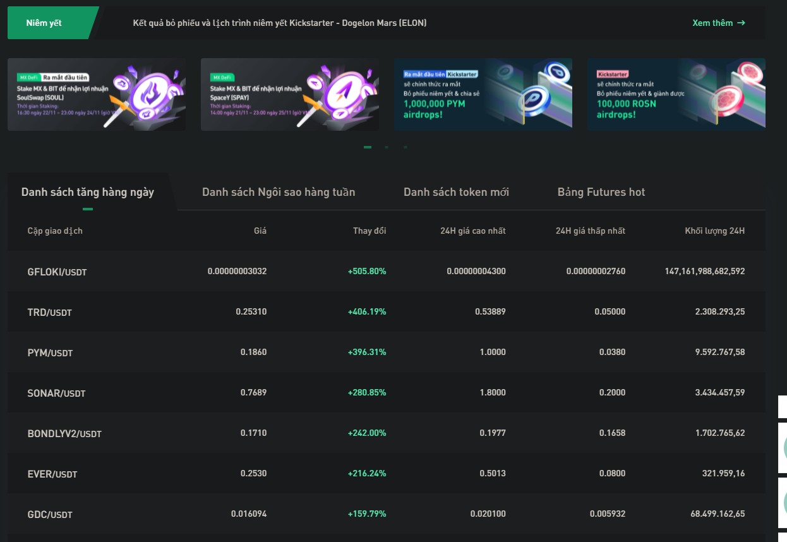Click the BONDLYV2/USDT pair
The height and width of the screenshot is (542, 787).
point(64,433)
